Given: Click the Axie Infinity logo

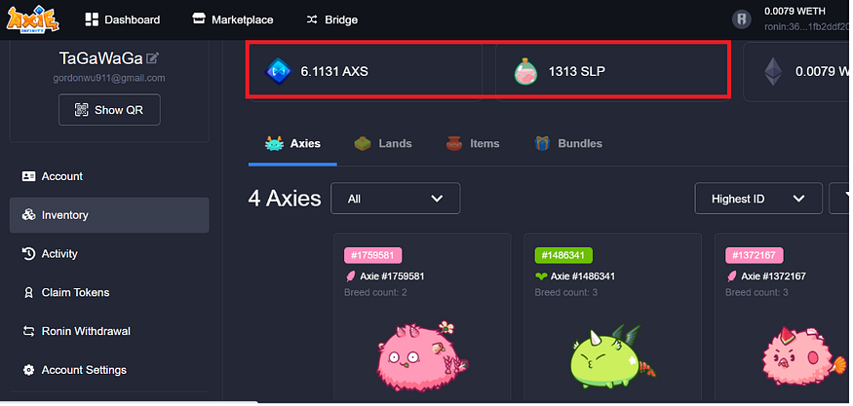Looking at the screenshot, I should pos(32,19).
